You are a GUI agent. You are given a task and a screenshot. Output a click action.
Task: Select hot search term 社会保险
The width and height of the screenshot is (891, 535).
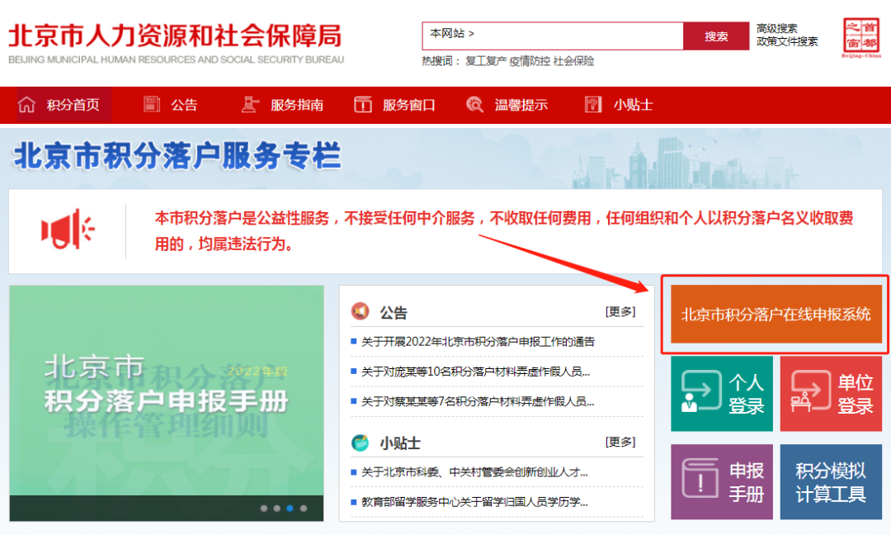pyautogui.click(x=573, y=61)
